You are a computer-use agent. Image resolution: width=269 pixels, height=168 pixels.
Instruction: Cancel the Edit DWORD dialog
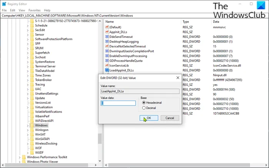click(169, 118)
